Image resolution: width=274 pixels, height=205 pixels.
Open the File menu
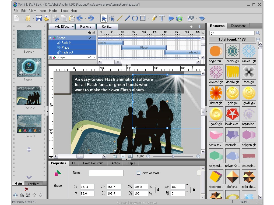16,11
